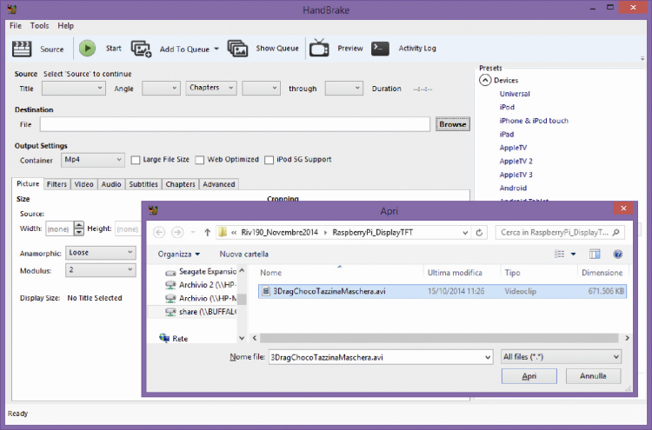This screenshot has height=430, width=652.
Task: Go up one folder level
Action: 208,232
